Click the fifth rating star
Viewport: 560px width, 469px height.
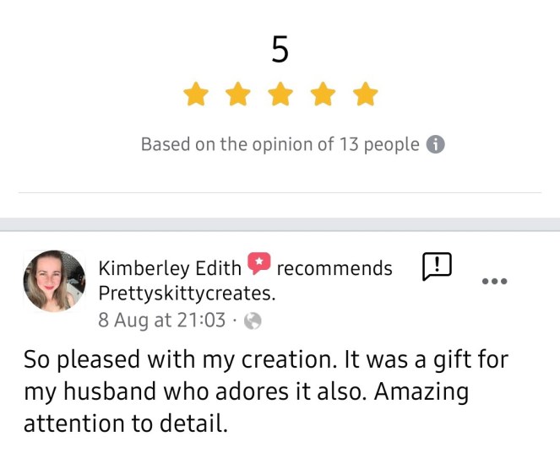pyautogui.click(x=365, y=94)
